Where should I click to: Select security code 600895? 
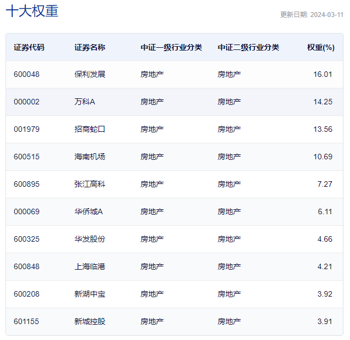26,184
